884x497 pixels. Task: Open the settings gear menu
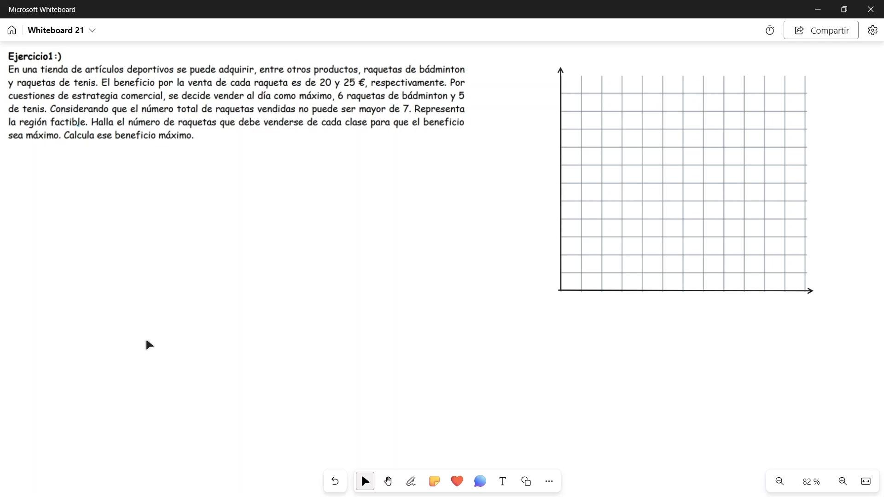[x=872, y=30]
